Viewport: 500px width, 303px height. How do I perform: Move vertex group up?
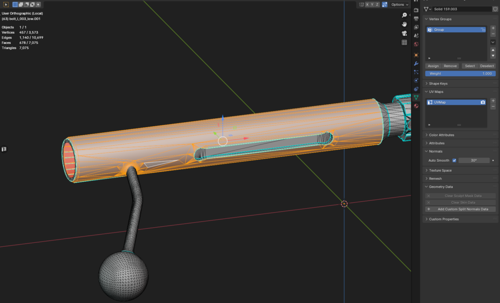click(x=493, y=50)
